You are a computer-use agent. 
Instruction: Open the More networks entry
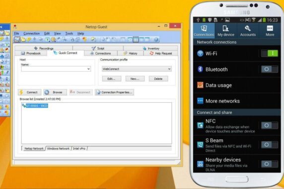[x=237, y=101]
